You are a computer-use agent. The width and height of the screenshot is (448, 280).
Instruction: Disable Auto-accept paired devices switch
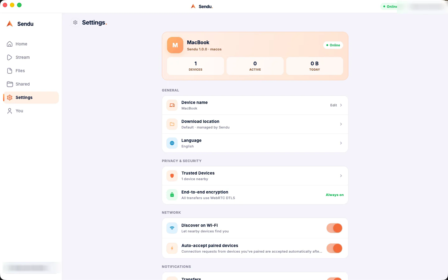(x=334, y=248)
